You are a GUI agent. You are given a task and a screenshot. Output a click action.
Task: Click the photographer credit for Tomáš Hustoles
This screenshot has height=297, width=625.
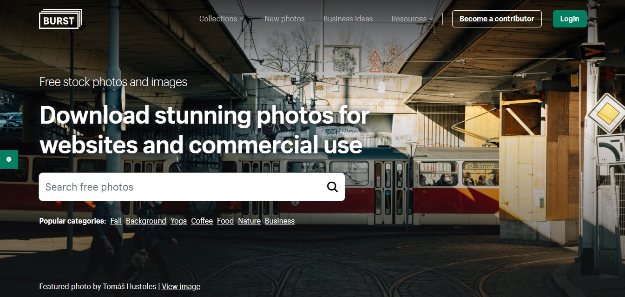coord(130,286)
